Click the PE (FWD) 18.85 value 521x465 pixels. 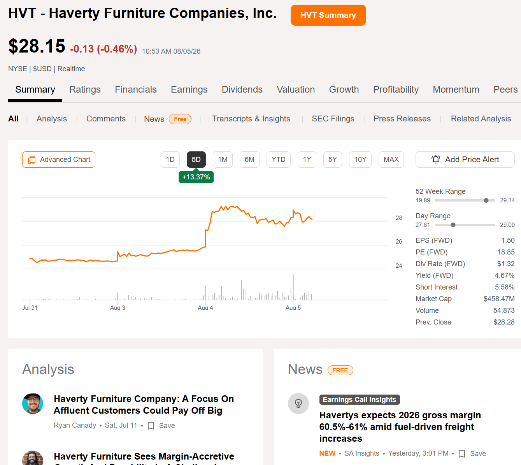[506, 252]
